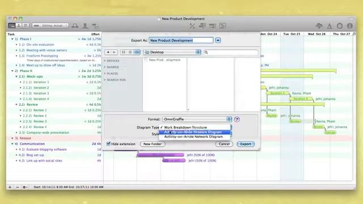Click the task connection icon beside person icon
Image resolution: width=363 pixels, height=204 pixels.
[x=95, y=25]
